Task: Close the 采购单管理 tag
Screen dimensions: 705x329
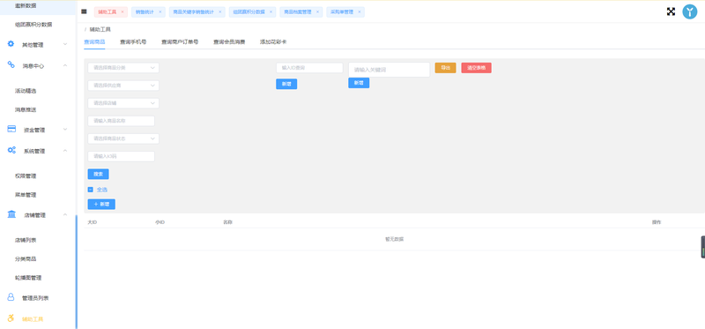Action: pos(360,12)
